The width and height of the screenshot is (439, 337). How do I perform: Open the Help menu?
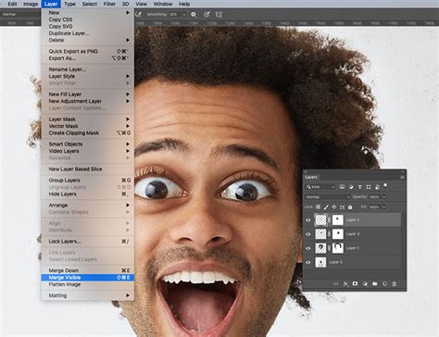pos(184,4)
